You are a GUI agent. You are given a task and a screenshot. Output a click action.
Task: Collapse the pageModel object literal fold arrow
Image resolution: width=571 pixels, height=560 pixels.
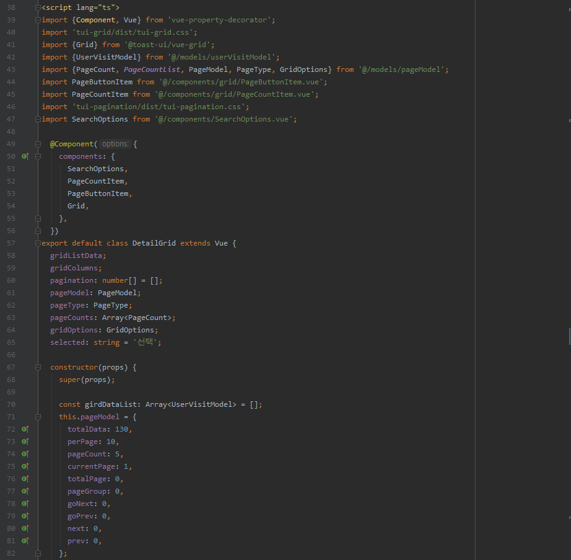[x=38, y=416]
